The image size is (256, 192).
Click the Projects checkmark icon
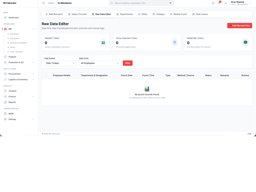(5, 57)
